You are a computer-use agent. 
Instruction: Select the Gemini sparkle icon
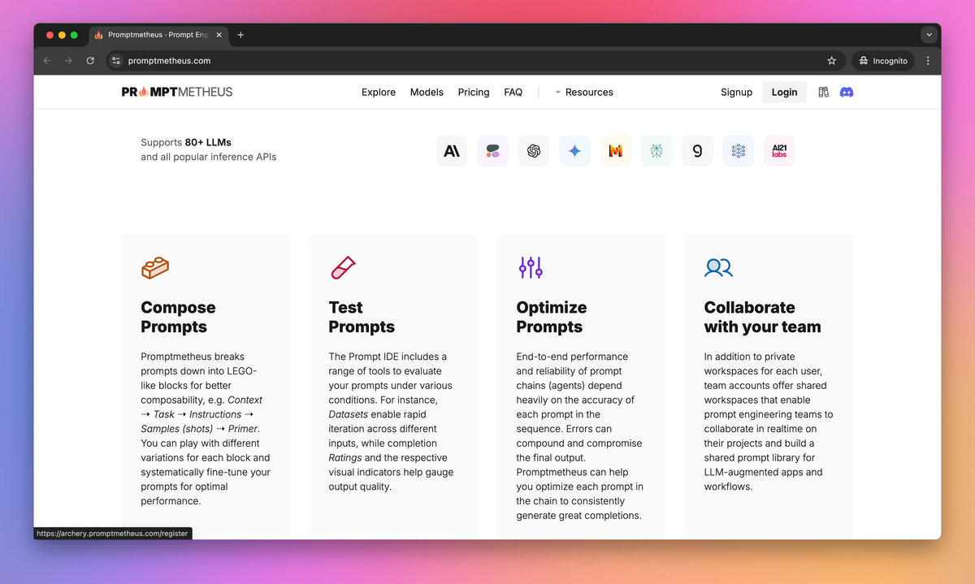(x=574, y=151)
